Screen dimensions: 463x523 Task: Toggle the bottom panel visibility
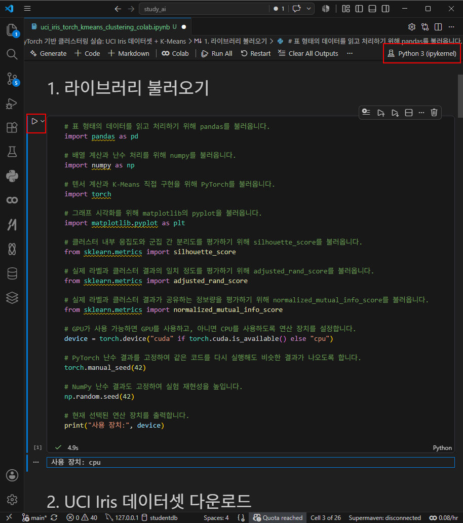pos(372,9)
